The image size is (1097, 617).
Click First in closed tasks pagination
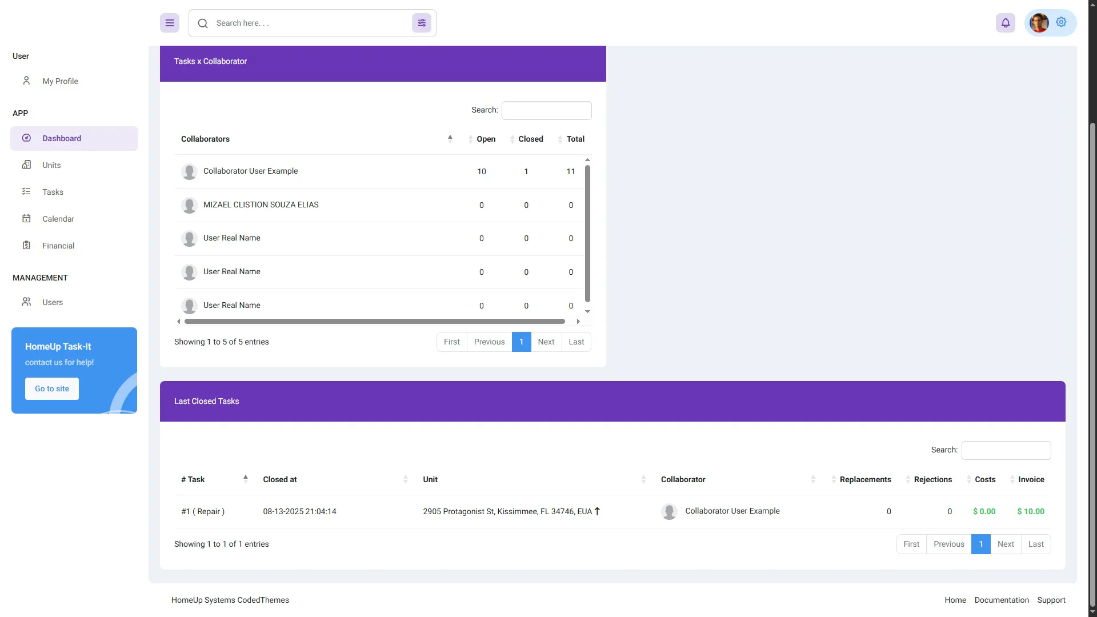(911, 544)
